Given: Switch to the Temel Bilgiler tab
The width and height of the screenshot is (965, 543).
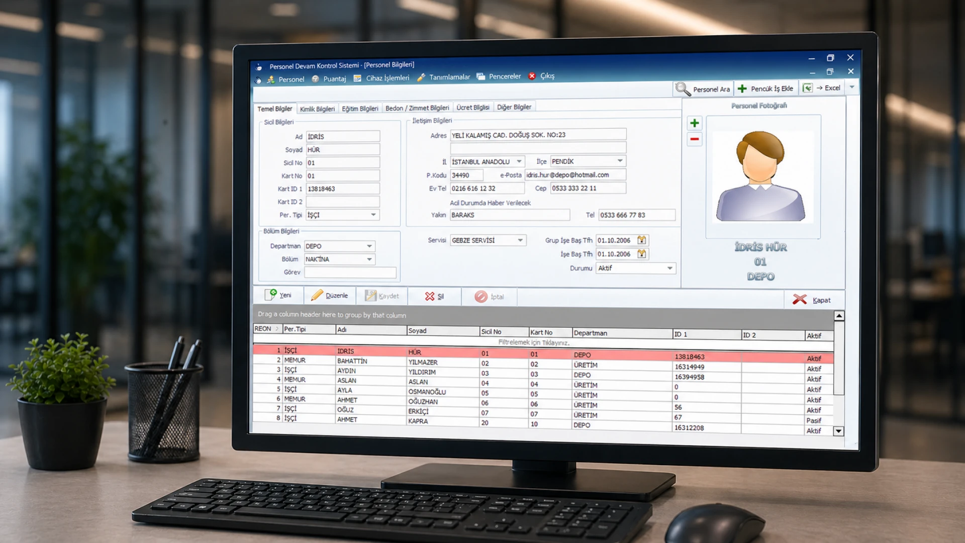Looking at the screenshot, I should 274,109.
